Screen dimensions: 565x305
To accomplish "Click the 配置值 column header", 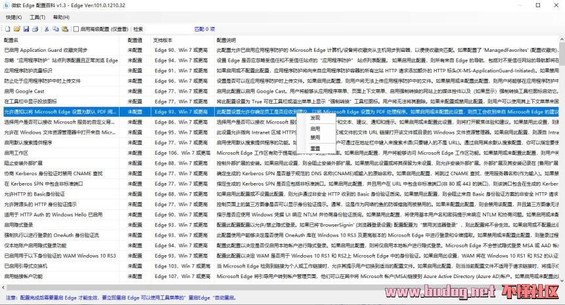I will tap(135, 40).
